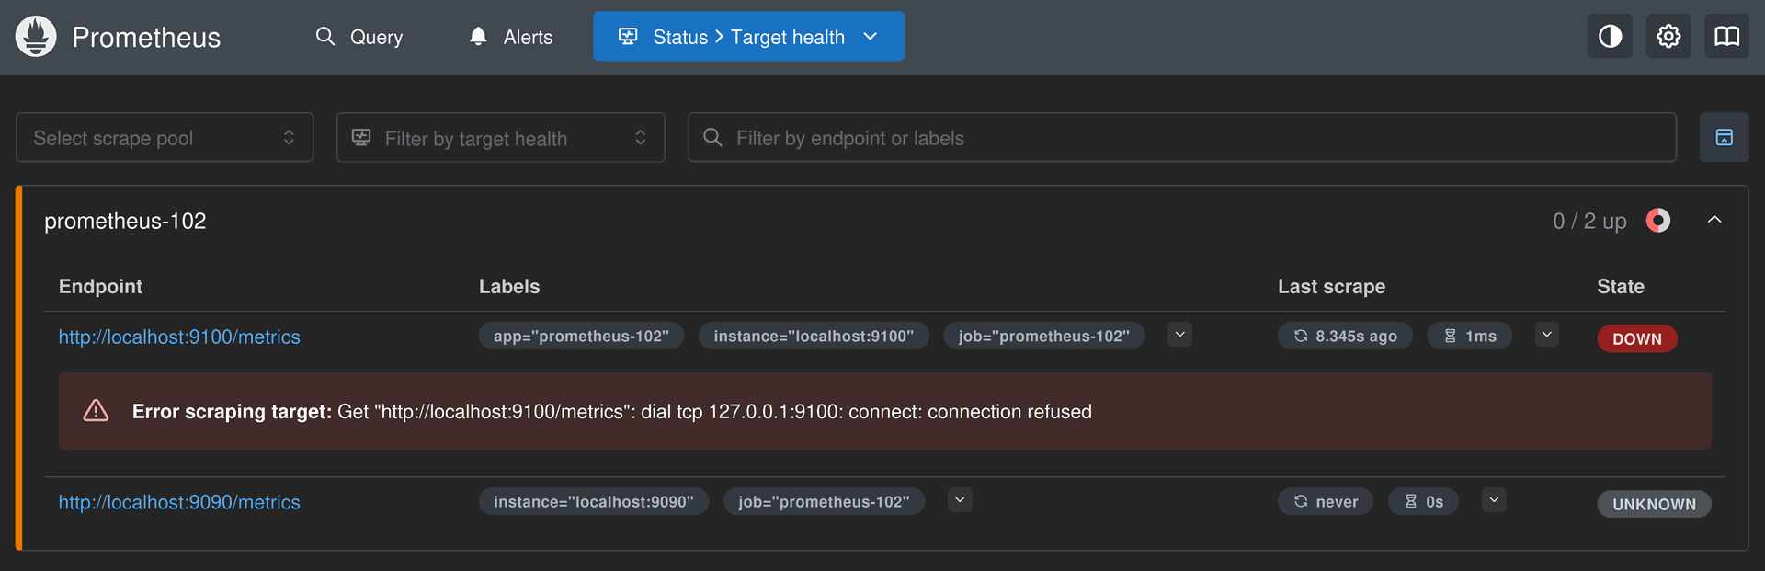Expand labels for the localhost:9090 target
1765x571 pixels.
tap(960, 500)
